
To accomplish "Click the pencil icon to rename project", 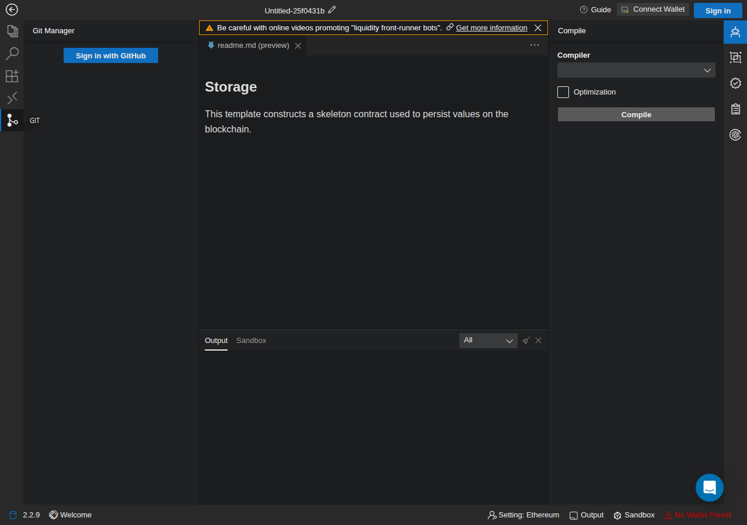I will (332, 10).
